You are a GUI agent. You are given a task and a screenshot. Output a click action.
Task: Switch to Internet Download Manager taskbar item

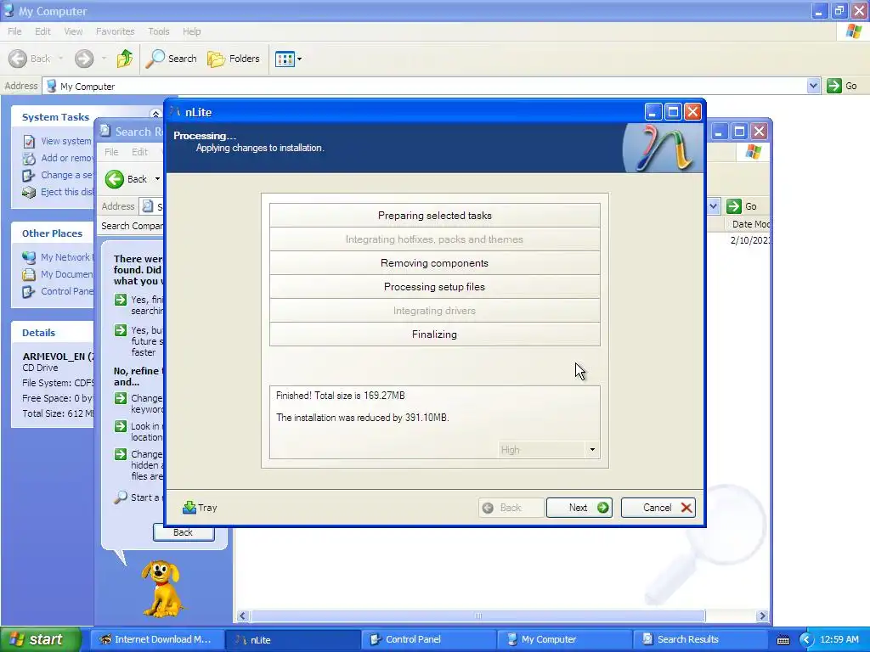point(156,639)
